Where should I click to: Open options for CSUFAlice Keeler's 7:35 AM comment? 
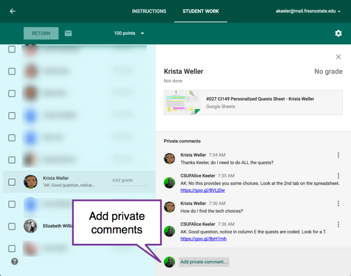[x=338, y=176]
